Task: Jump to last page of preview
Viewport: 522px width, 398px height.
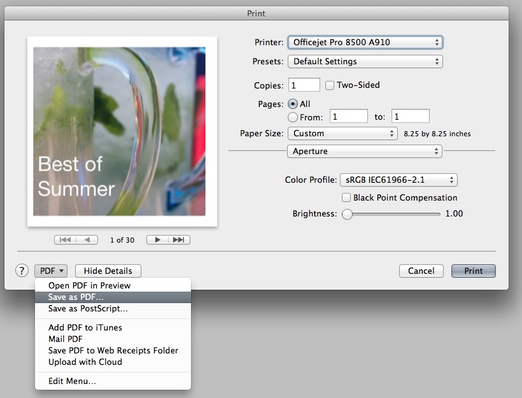Action: (x=180, y=240)
